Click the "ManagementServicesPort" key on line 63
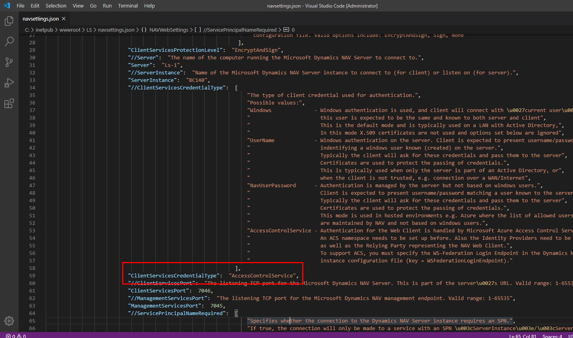 pyautogui.click(x=165, y=306)
